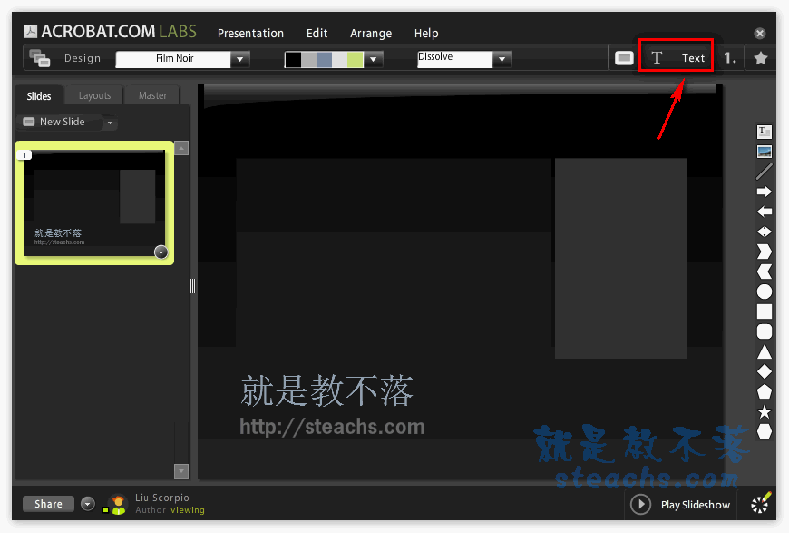Click Play Slideshow button

coord(680,504)
